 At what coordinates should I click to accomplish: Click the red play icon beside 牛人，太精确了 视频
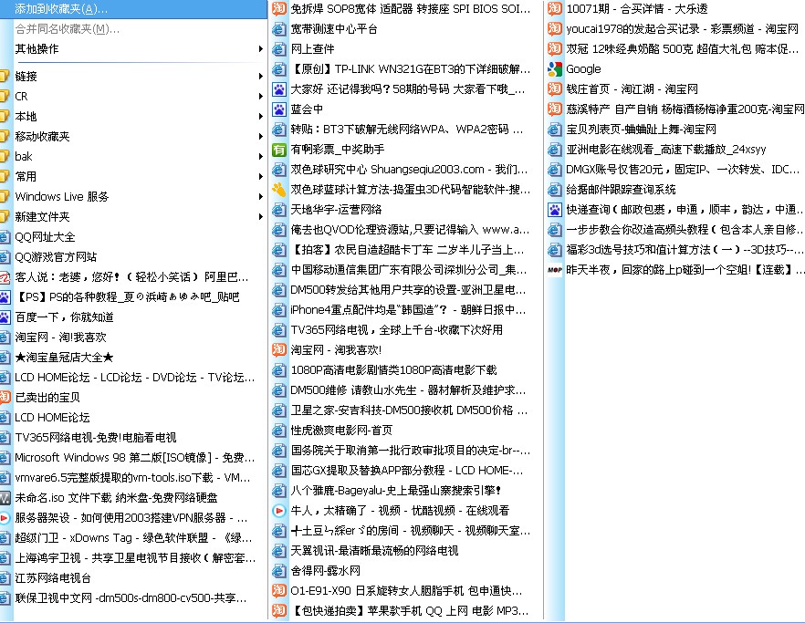click(x=278, y=510)
